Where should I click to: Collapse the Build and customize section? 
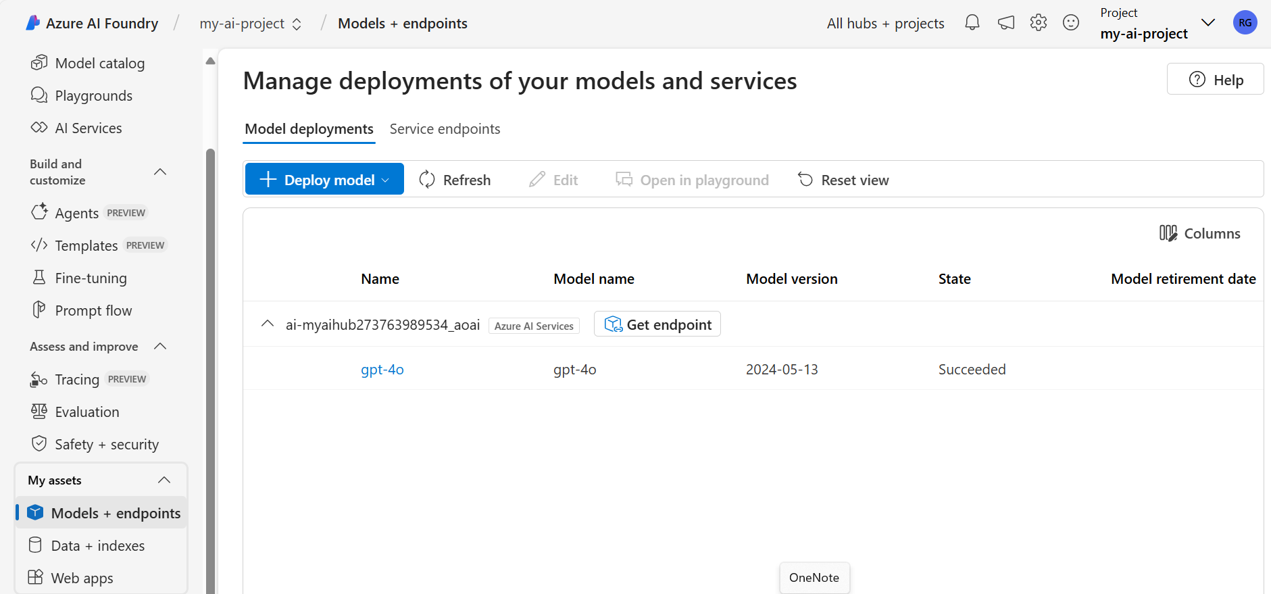[x=160, y=172]
